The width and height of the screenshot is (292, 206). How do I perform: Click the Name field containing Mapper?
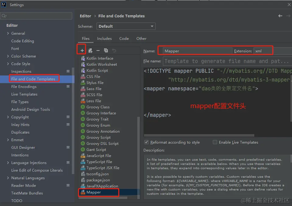point(197,51)
